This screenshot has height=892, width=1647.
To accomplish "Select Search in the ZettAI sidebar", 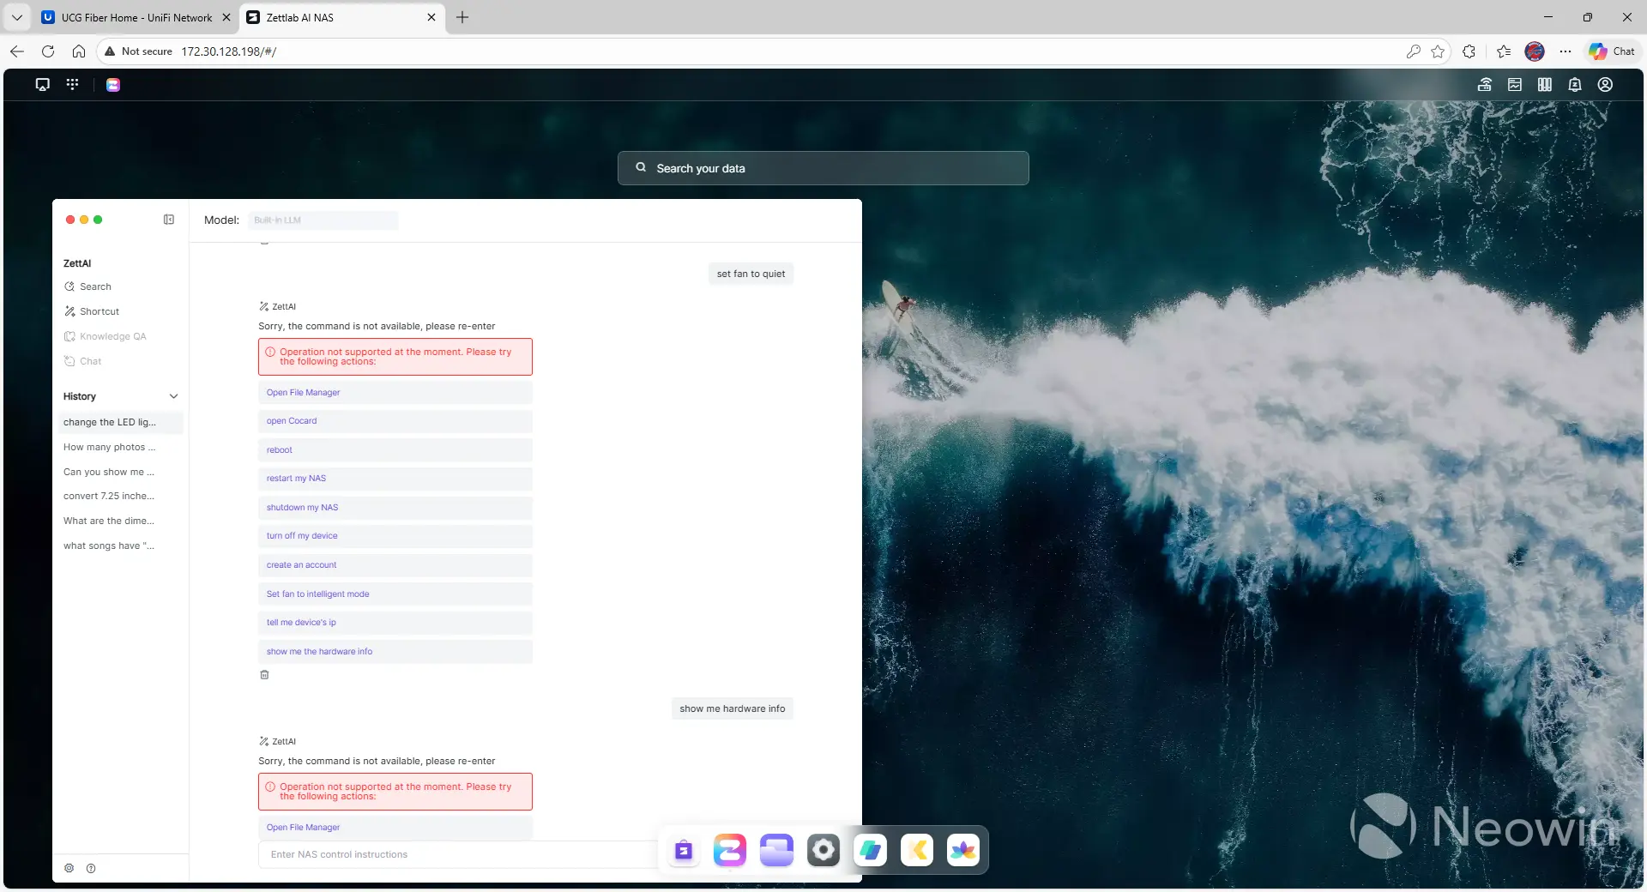I will 87,286.
